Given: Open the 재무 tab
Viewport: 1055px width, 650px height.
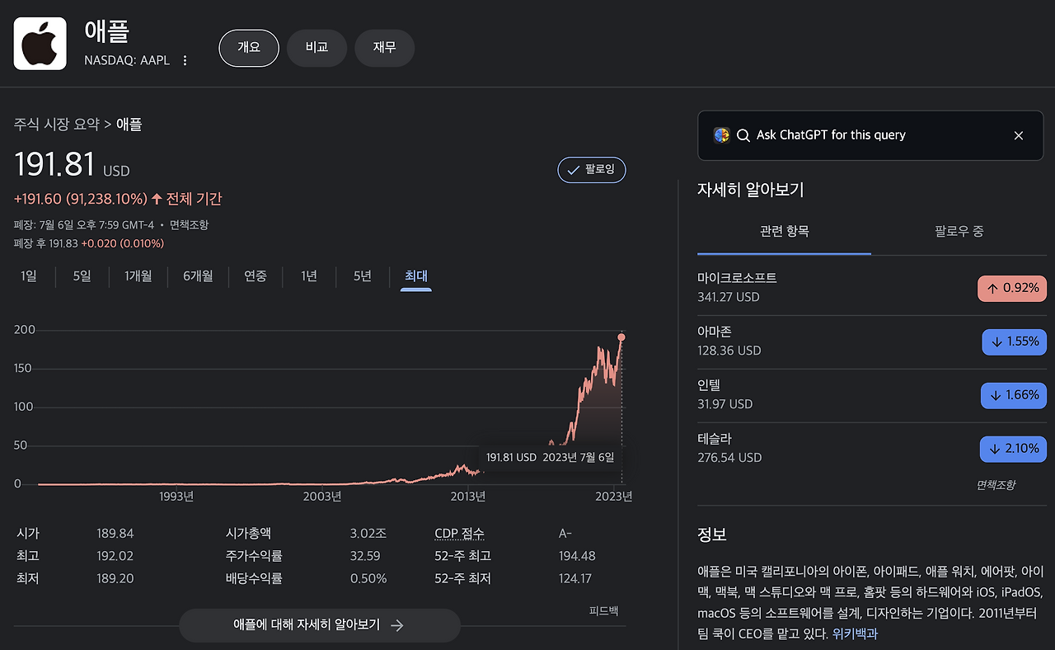Looking at the screenshot, I should 384,48.
